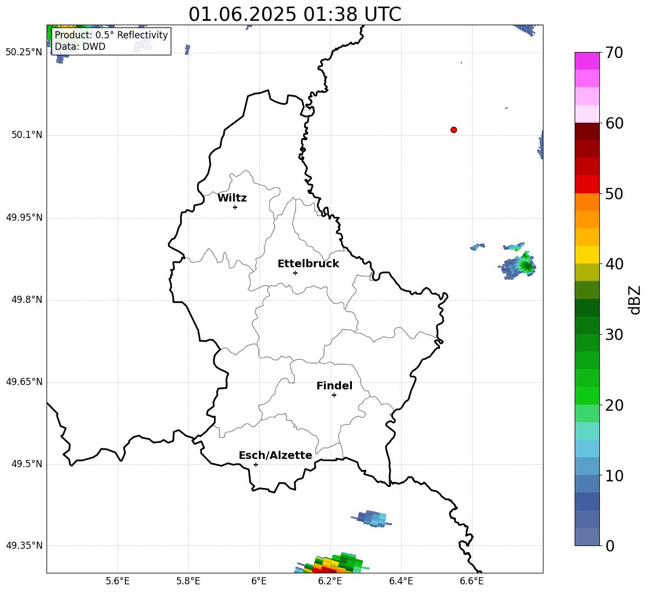Click the 6°E longitude label
The width and height of the screenshot is (648, 592).
click(x=259, y=581)
